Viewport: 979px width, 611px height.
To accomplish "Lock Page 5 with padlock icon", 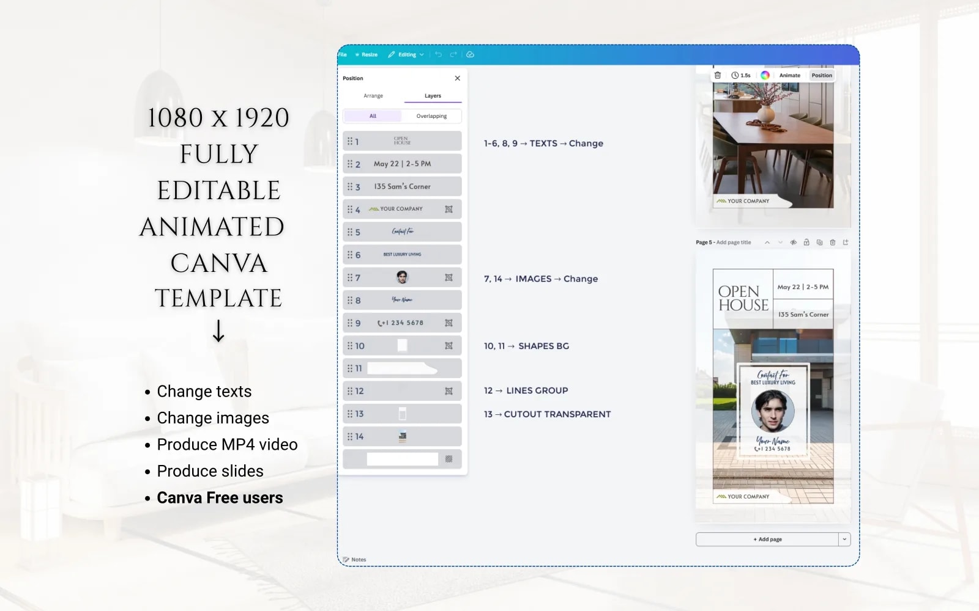I will click(806, 243).
